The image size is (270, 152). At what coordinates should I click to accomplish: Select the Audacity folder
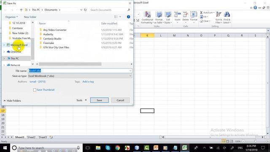(48, 34)
